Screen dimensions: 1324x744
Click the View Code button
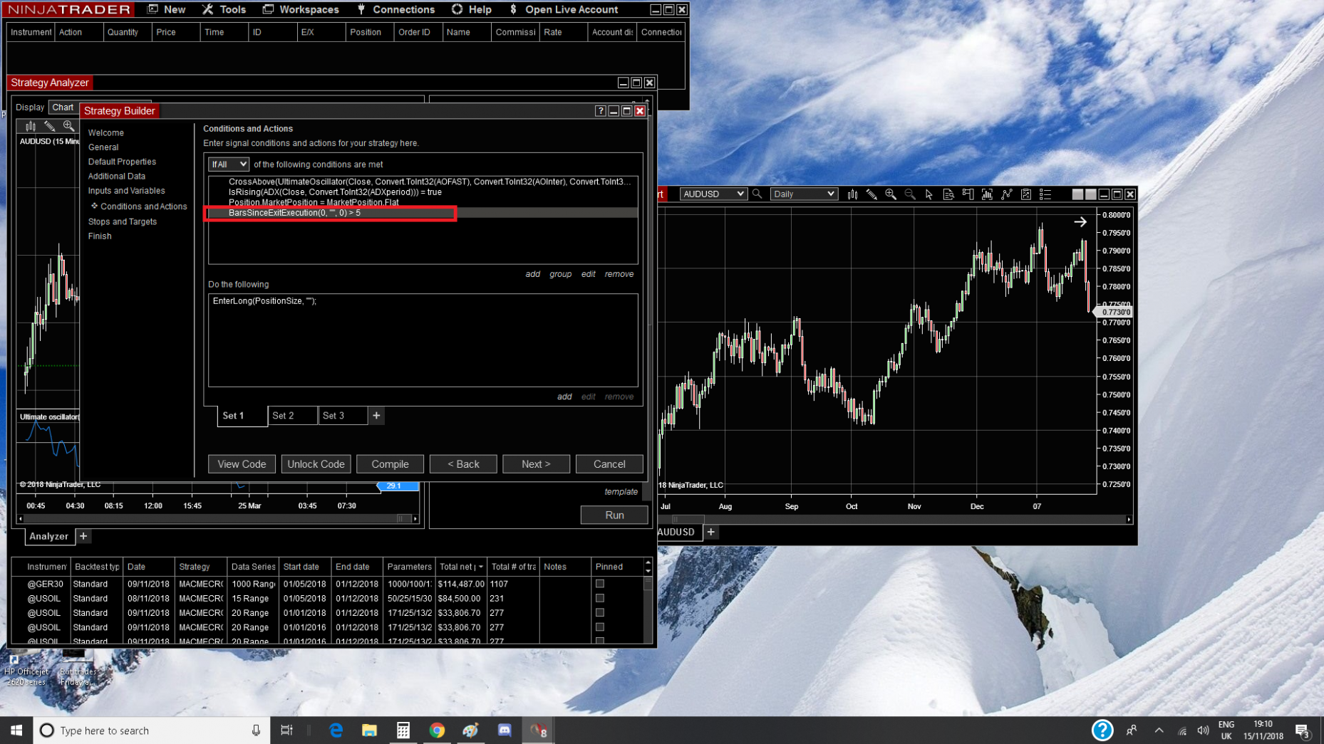pyautogui.click(x=242, y=464)
